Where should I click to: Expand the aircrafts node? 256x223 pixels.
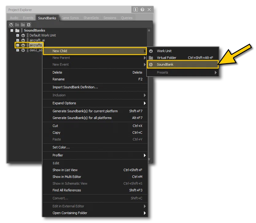pos(17,45)
